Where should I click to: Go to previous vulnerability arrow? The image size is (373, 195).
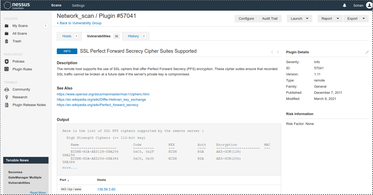(272, 52)
